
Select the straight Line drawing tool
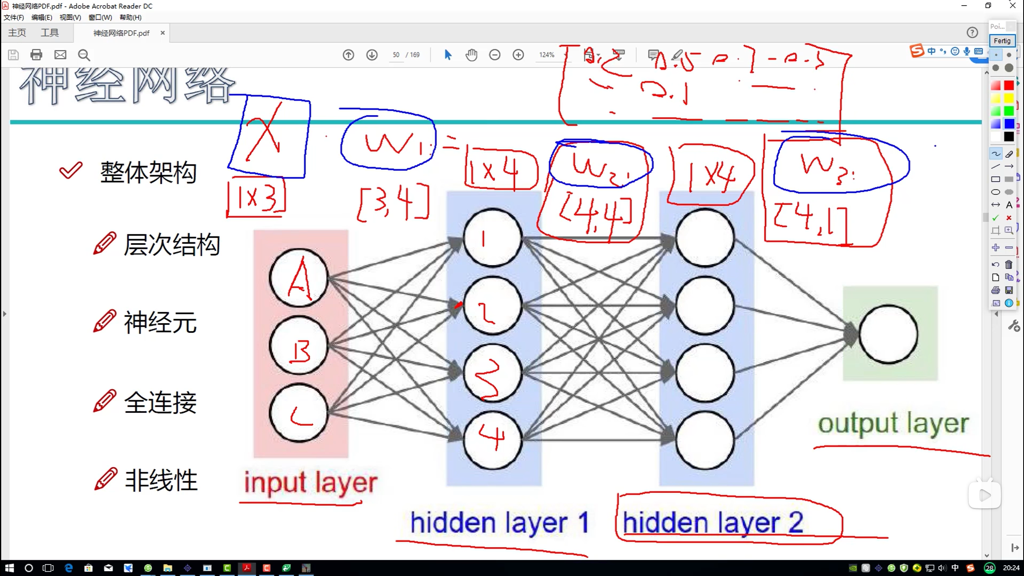tap(996, 166)
